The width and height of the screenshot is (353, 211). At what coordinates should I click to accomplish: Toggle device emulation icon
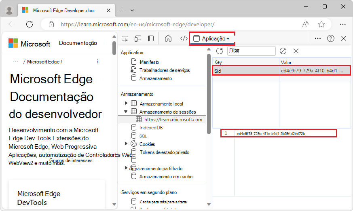pos(138,38)
